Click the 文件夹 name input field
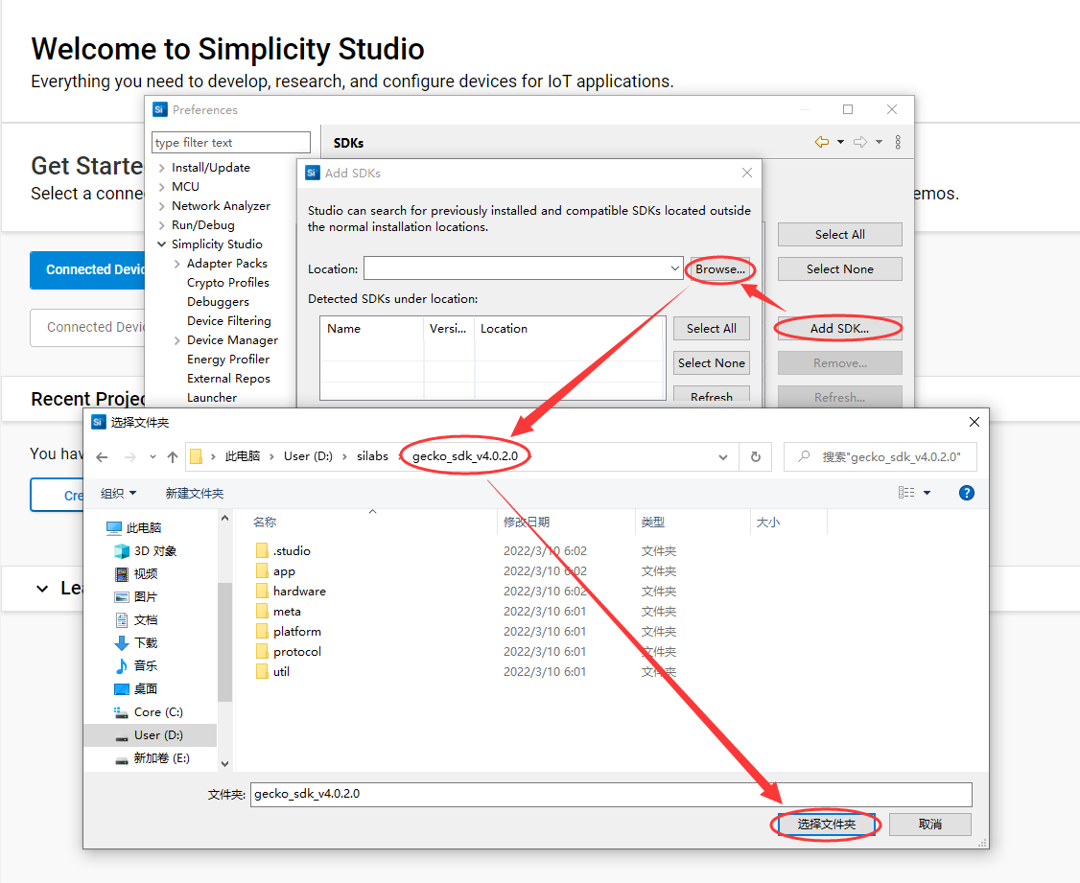The width and height of the screenshot is (1080, 883). [x=611, y=794]
